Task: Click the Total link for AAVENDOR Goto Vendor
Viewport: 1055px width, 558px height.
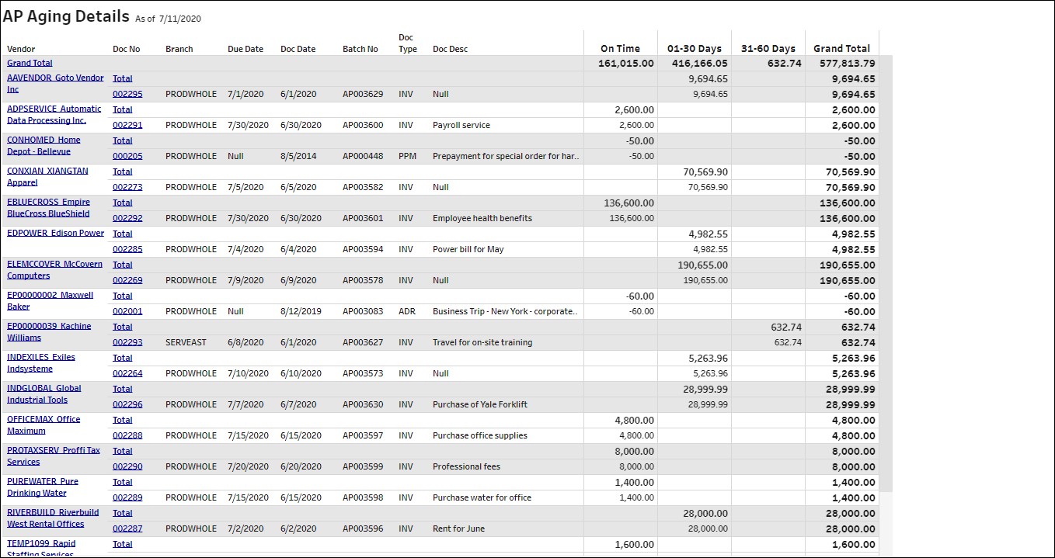Action: click(123, 78)
